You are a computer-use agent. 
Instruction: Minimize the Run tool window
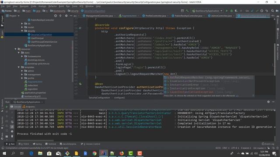[x=273, y=102]
